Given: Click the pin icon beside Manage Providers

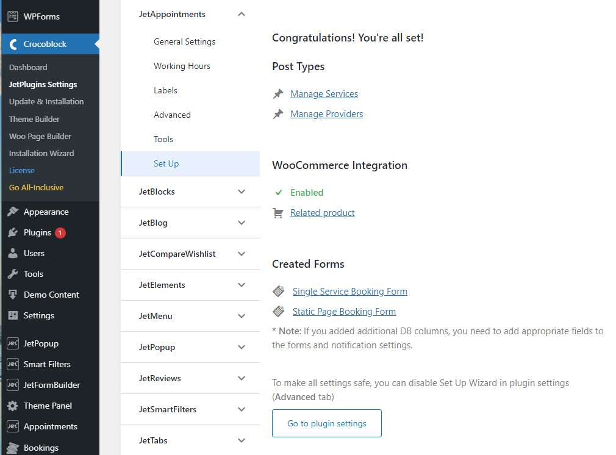Looking at the screenshot, I should 278,114.
